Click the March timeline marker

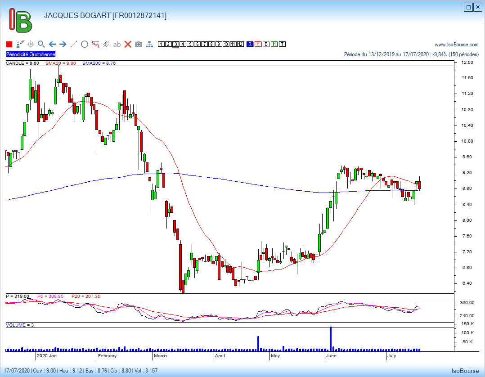(x=160, y=356)
